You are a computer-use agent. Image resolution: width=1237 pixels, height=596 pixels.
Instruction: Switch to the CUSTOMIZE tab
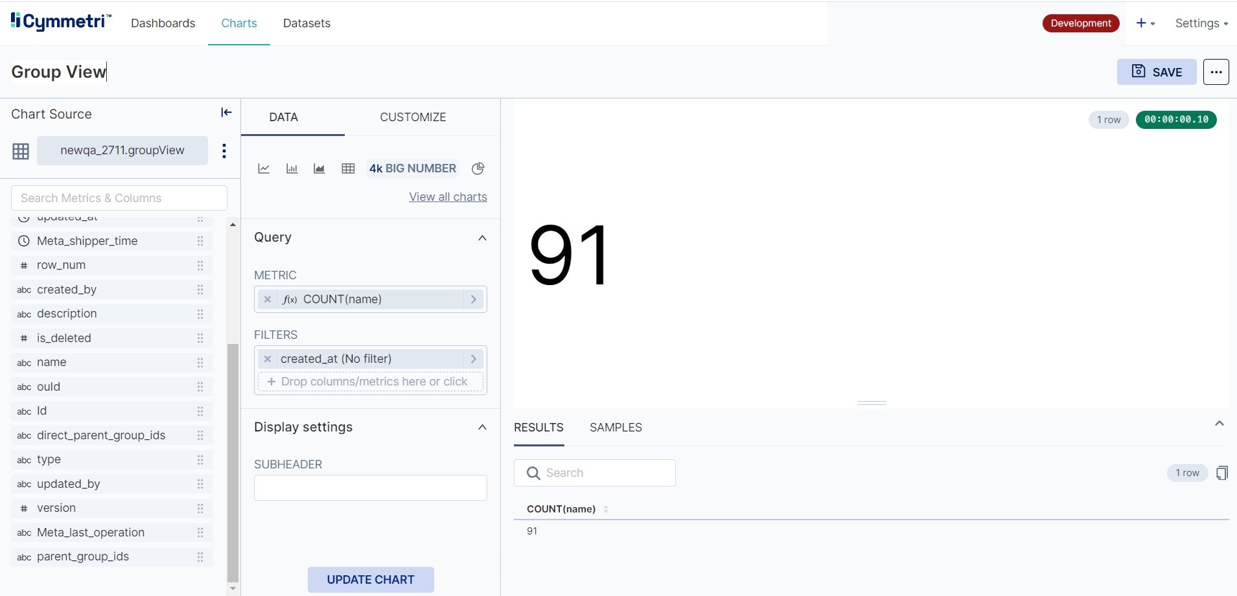coord(413,117)
